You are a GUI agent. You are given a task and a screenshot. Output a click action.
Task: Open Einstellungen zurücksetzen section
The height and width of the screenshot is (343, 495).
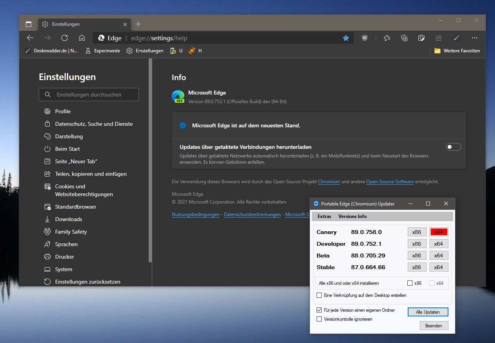click(88, 282)
